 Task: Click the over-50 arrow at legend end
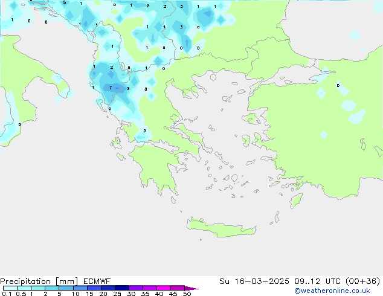(x=191, y=288)
